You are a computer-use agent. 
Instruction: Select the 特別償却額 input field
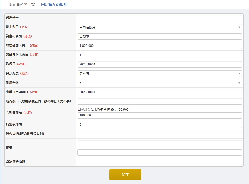tap(160, 125)
